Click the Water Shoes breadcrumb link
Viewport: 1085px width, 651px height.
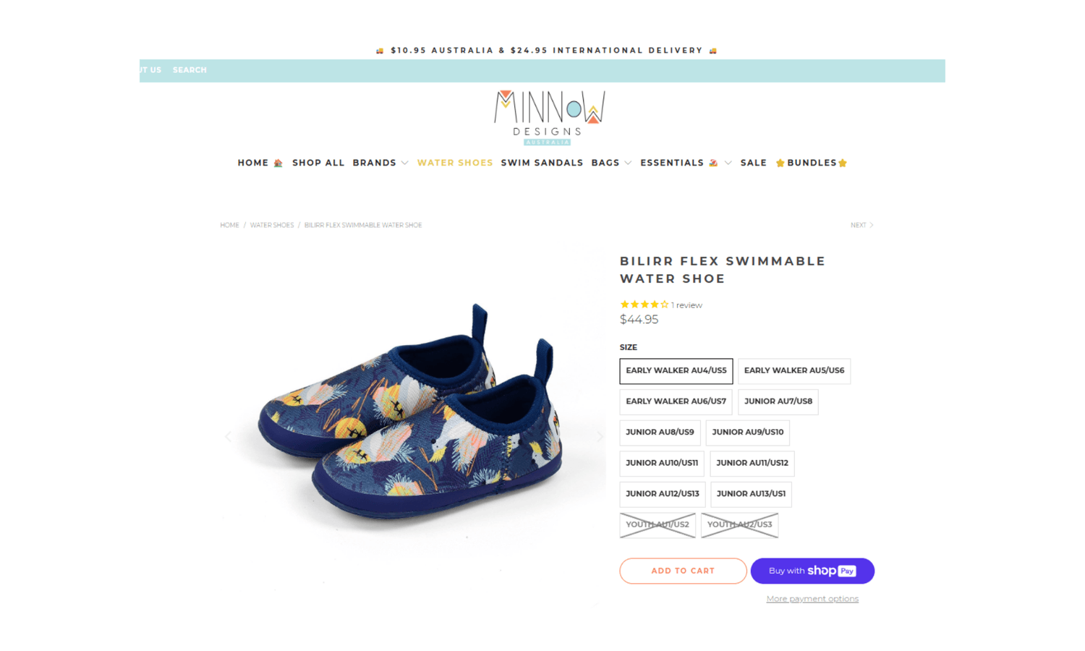point(272,225)
